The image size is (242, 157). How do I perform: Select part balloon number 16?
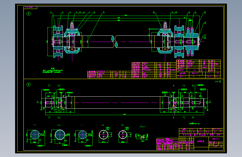(205, 23)
